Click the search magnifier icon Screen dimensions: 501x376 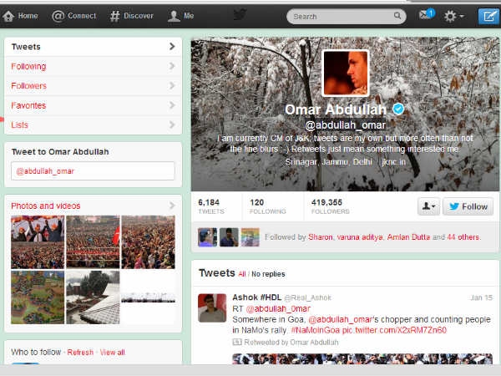click(397, 16)
